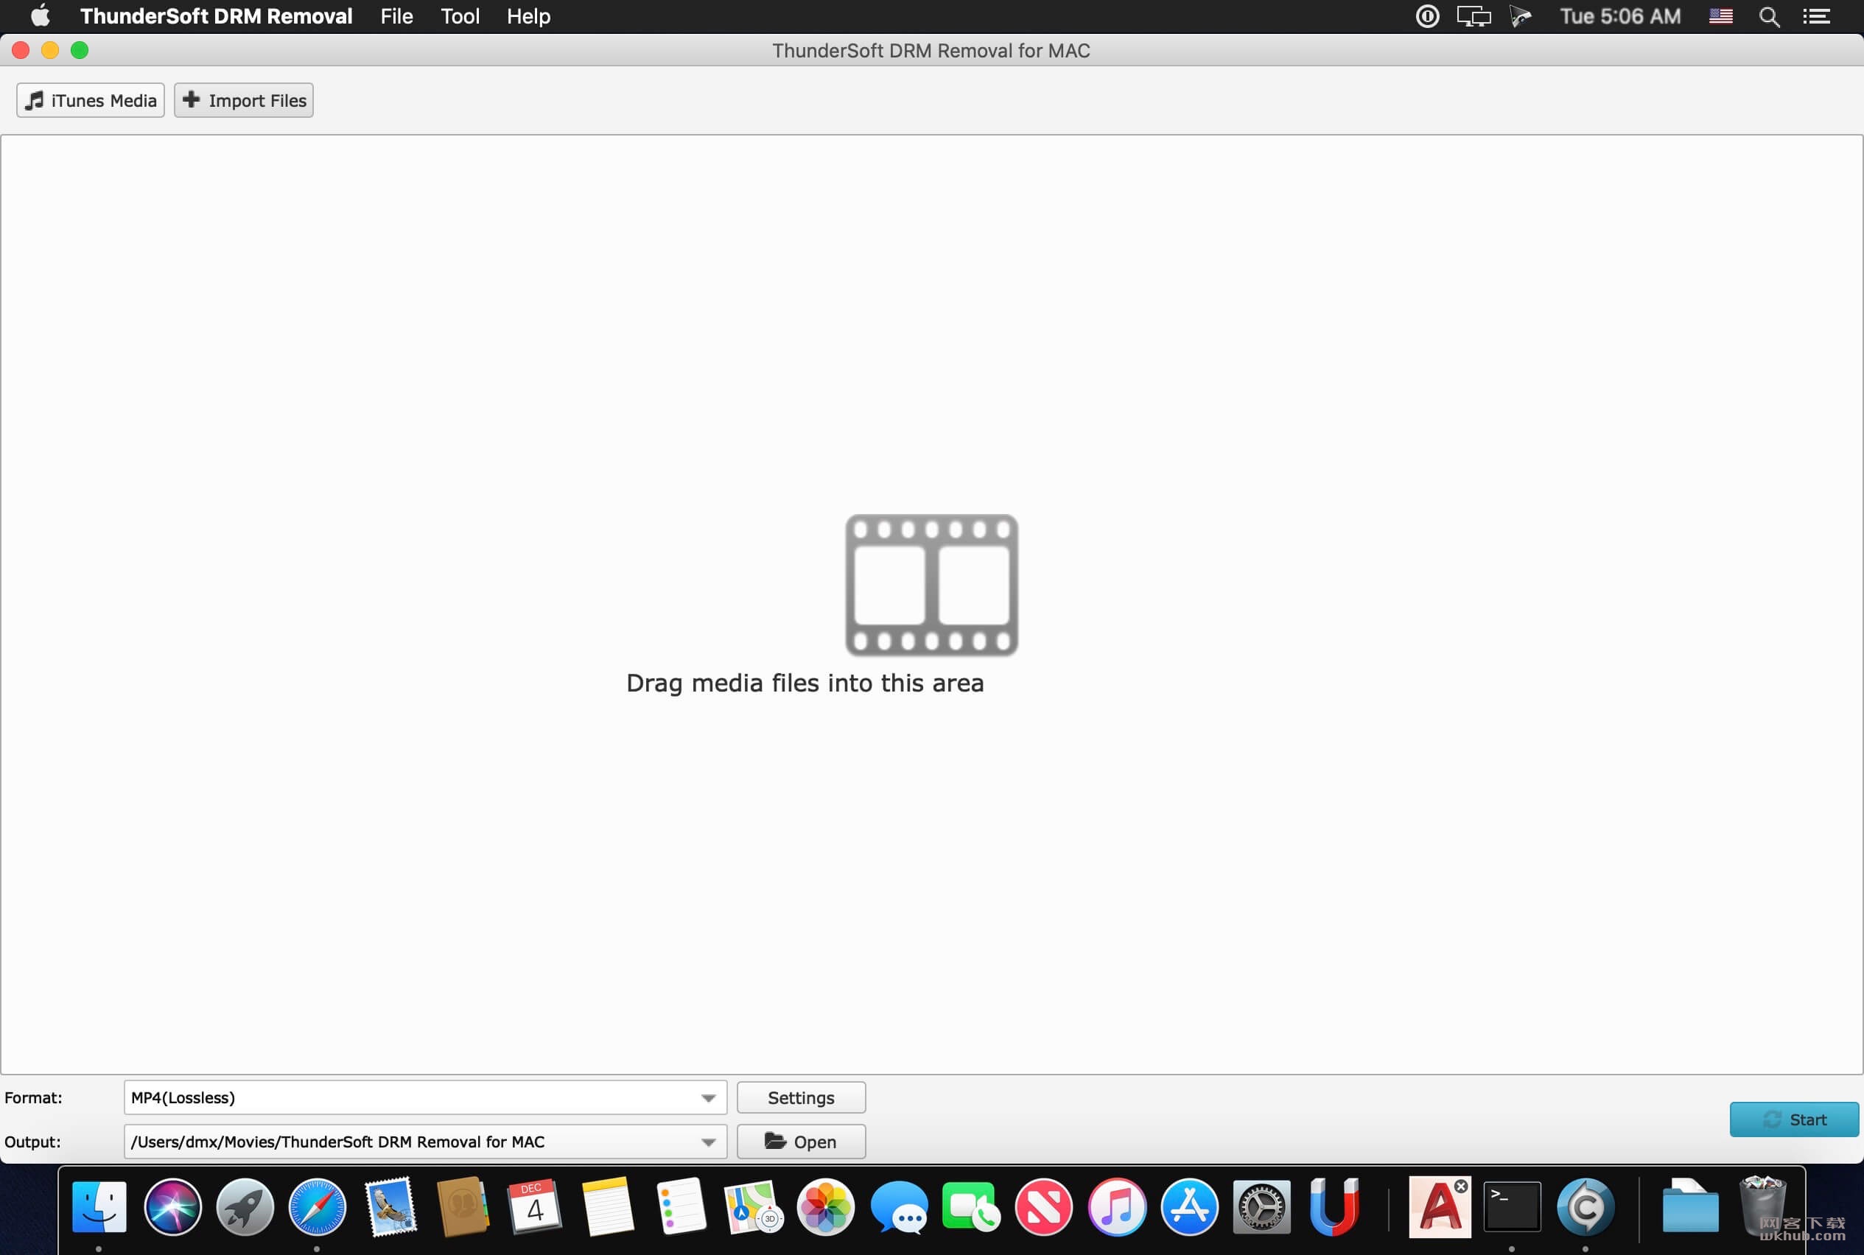
Task: Open Mail stamp icon in dock
Action: [390, 1206]
